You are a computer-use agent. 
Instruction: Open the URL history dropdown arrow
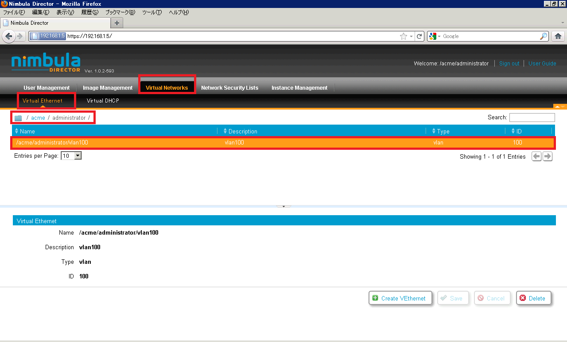coord(411,36)
